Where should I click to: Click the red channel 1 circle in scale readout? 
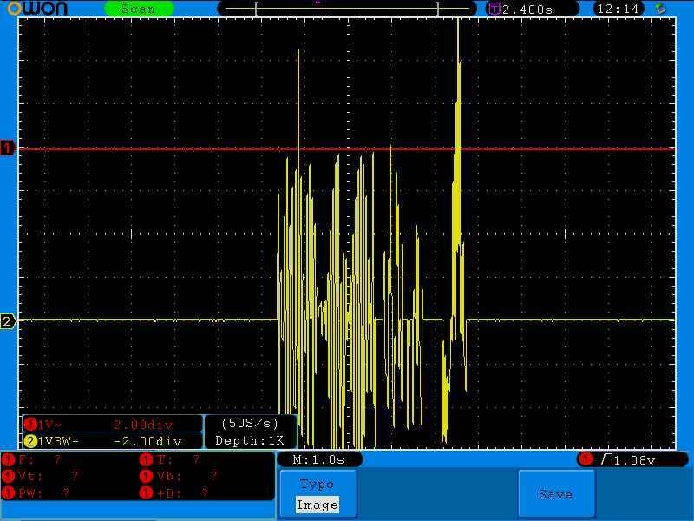(30, 425)
